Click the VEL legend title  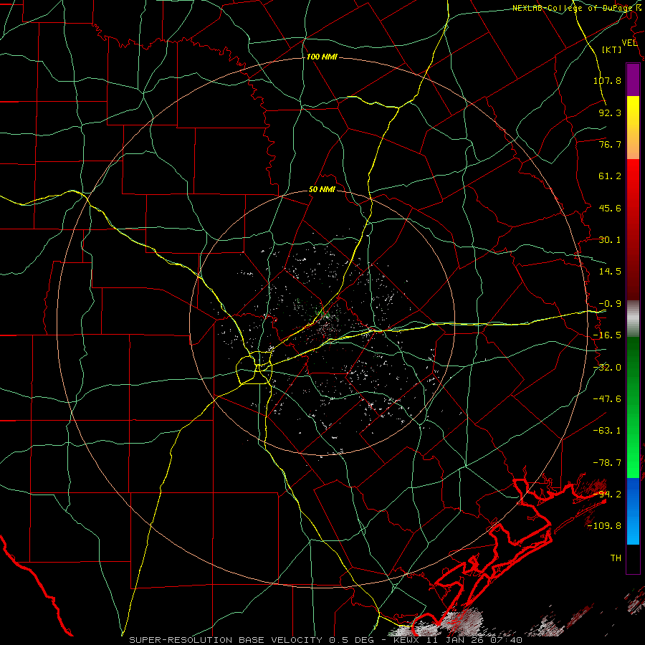click(x=629, y=43)
